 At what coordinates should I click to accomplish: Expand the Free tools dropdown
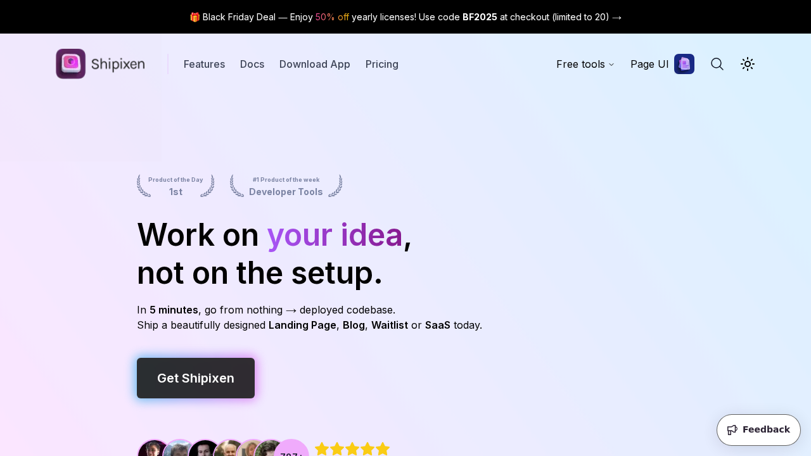pyautogui.click(x=585, y=64)
